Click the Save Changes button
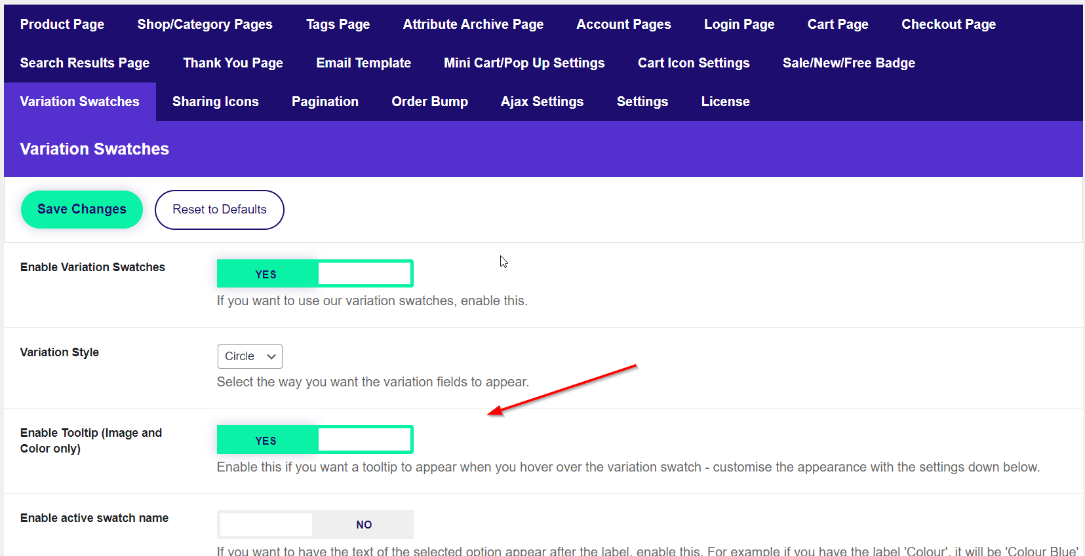 tap(82, 210)
